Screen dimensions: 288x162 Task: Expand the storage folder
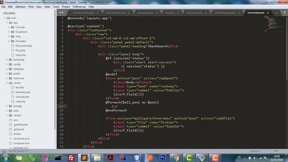coord(7,106)
